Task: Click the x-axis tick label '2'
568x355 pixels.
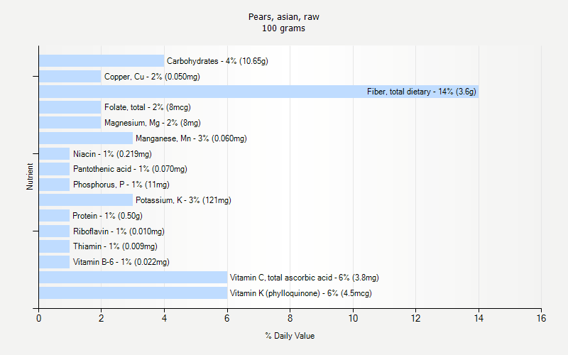Action: point(101,318)
